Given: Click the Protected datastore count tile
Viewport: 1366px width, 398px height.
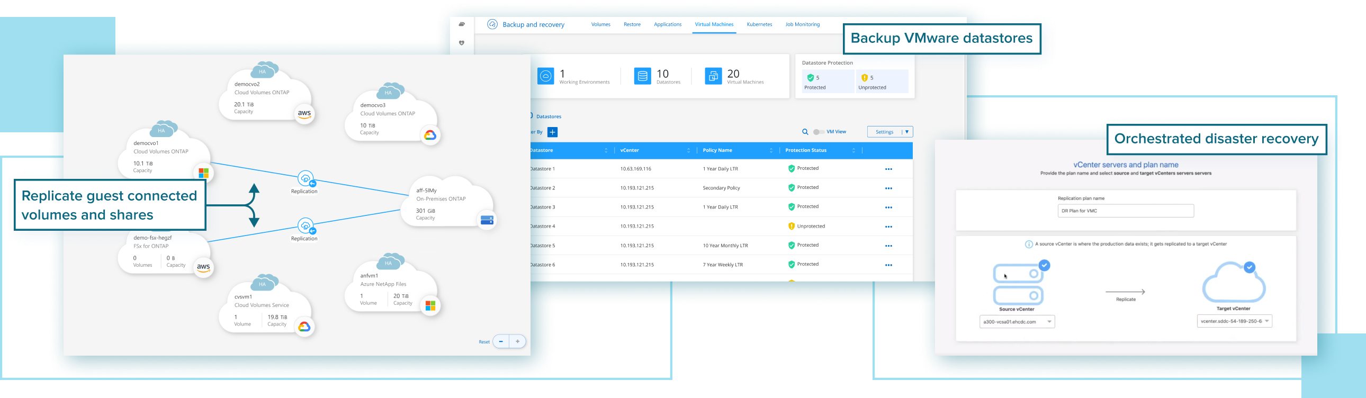Looking at the screenshot, I should point(827,82).
